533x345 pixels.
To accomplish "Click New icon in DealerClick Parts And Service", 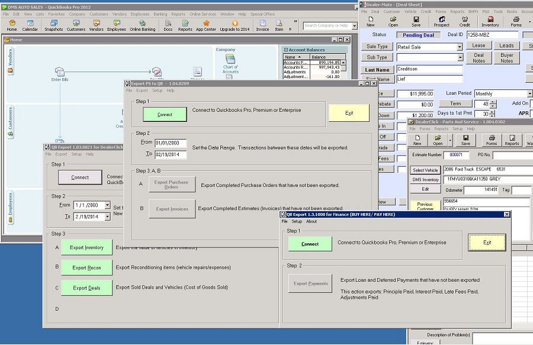I will pos(418,140).
